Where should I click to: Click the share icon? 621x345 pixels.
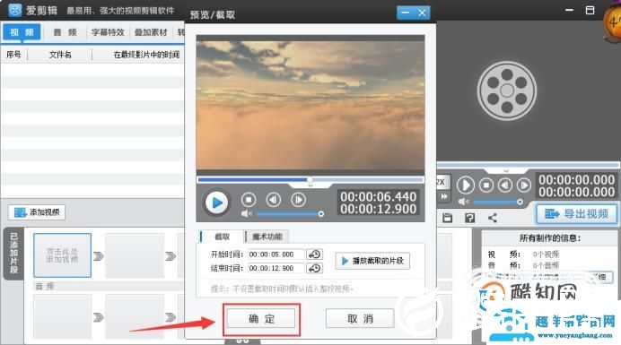pos(493,218)
